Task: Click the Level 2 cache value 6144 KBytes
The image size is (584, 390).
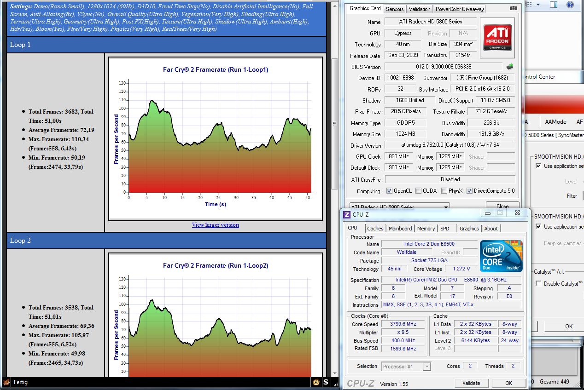Action: point(475,341)
